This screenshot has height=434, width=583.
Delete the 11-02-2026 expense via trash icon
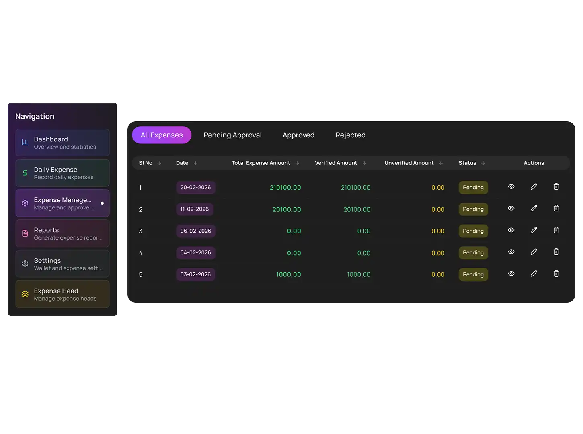(556, 208)
